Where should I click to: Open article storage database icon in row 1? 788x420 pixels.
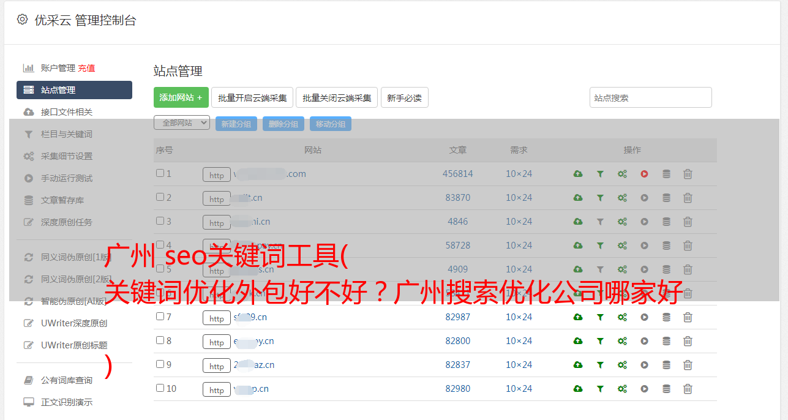[x=666, y=174]
